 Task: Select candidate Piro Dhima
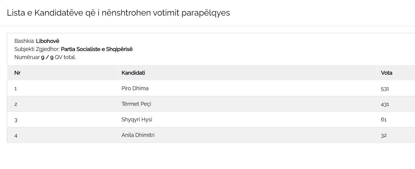pos(135,88)
